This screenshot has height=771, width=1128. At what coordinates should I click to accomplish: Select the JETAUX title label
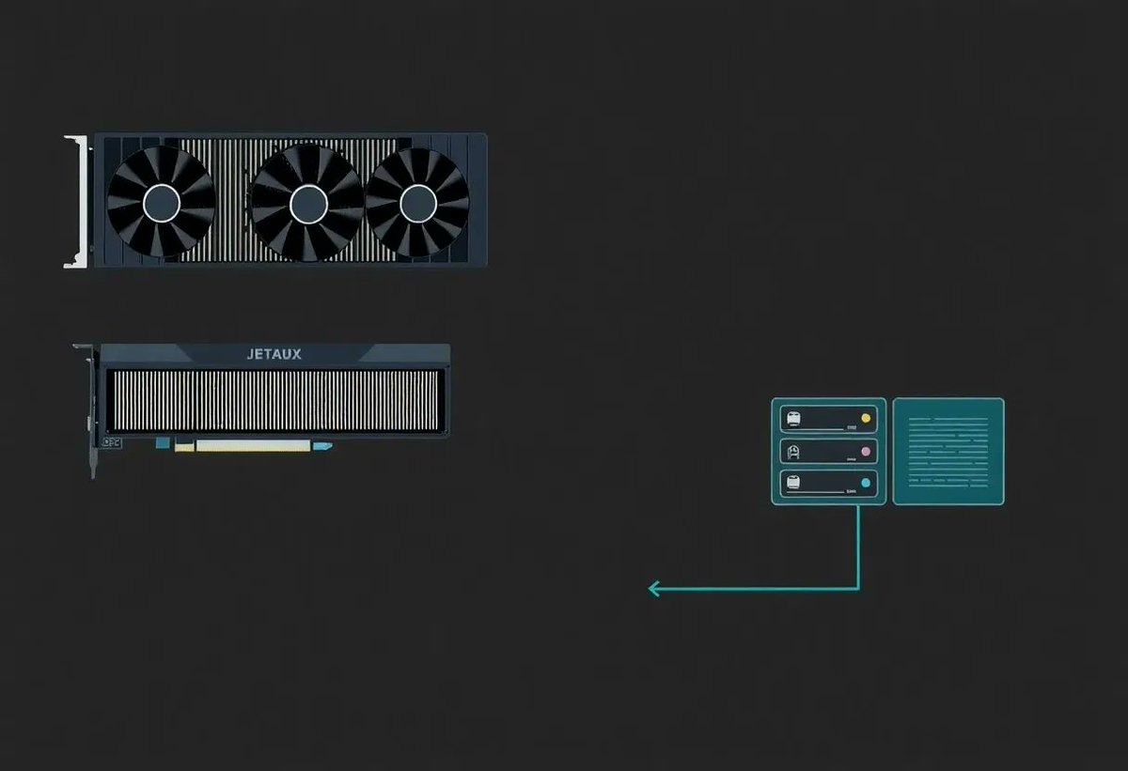[x=273, y=354]
